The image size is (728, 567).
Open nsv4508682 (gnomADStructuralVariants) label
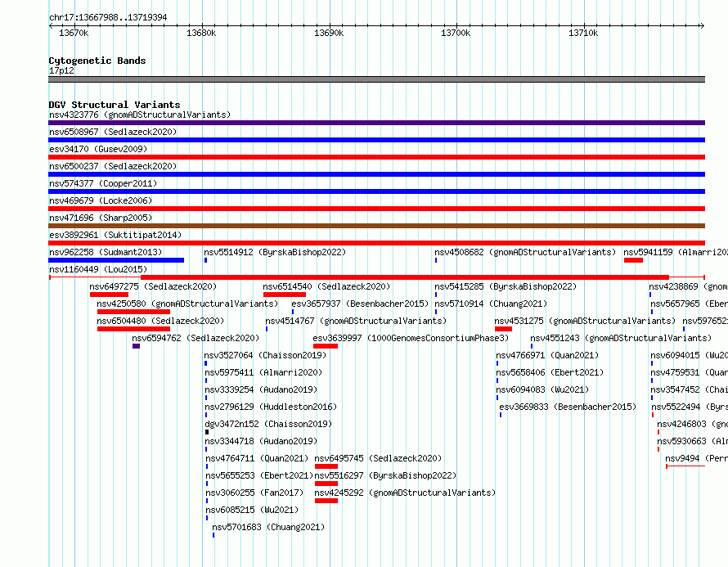(x=525, y=252)
